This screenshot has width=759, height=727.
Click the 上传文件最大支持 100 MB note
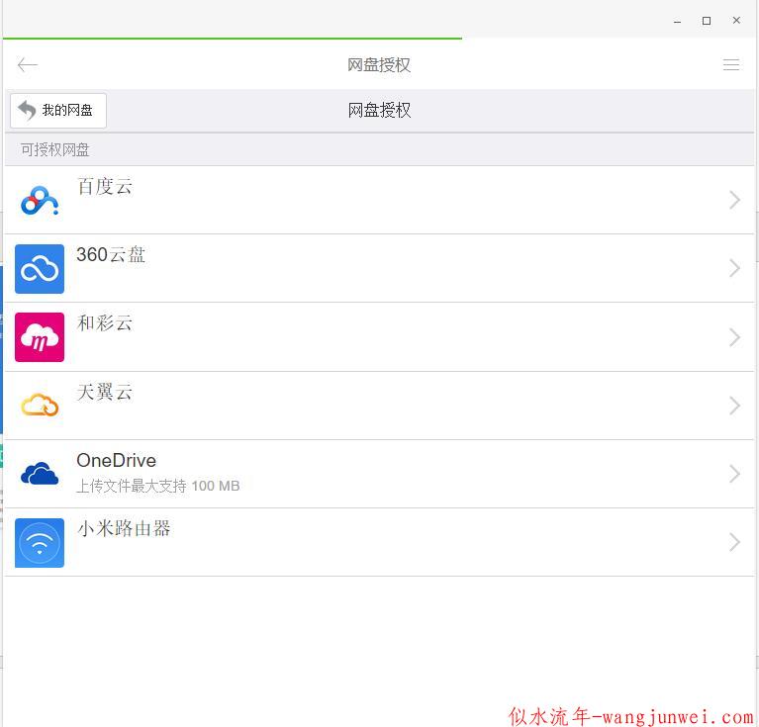pyautogui.click(x=157, y=486)
